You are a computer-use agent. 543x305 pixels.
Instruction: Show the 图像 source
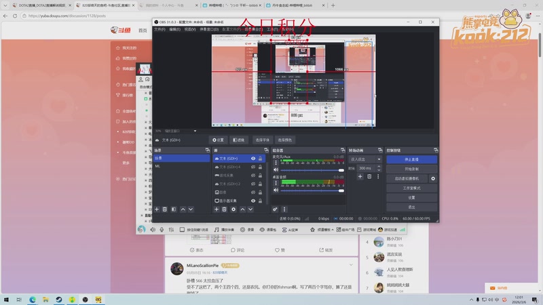[x=253, y=192]
